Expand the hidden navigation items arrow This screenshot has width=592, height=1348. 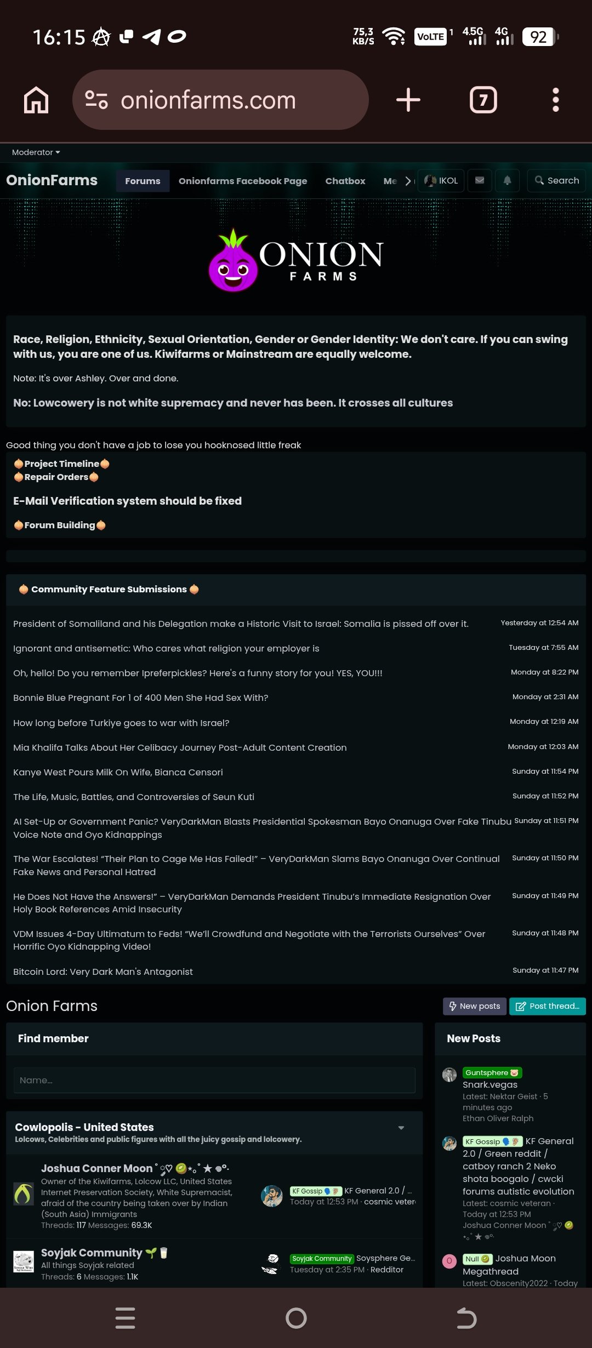coord(408,181)
